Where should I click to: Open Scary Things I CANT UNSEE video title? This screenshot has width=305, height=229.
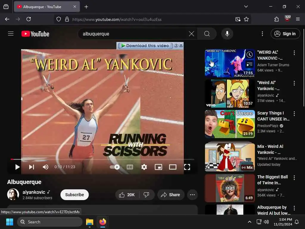click(x=273, y=116)
